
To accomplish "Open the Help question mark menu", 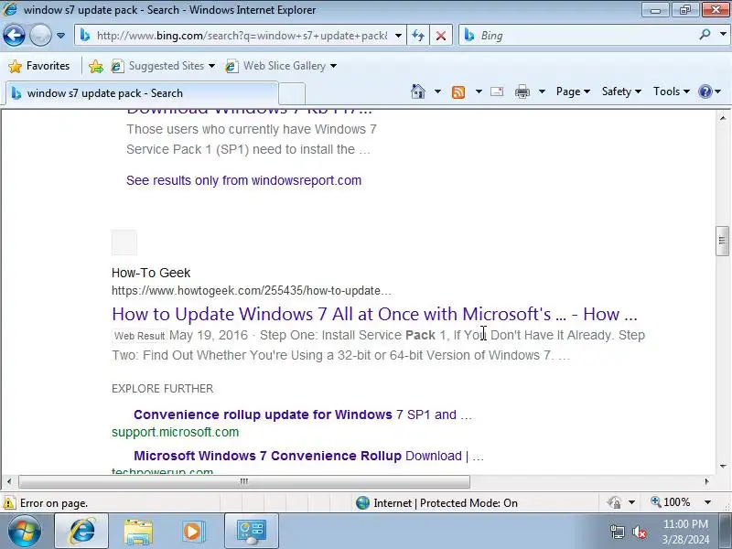I will click(x=710, y=91).
